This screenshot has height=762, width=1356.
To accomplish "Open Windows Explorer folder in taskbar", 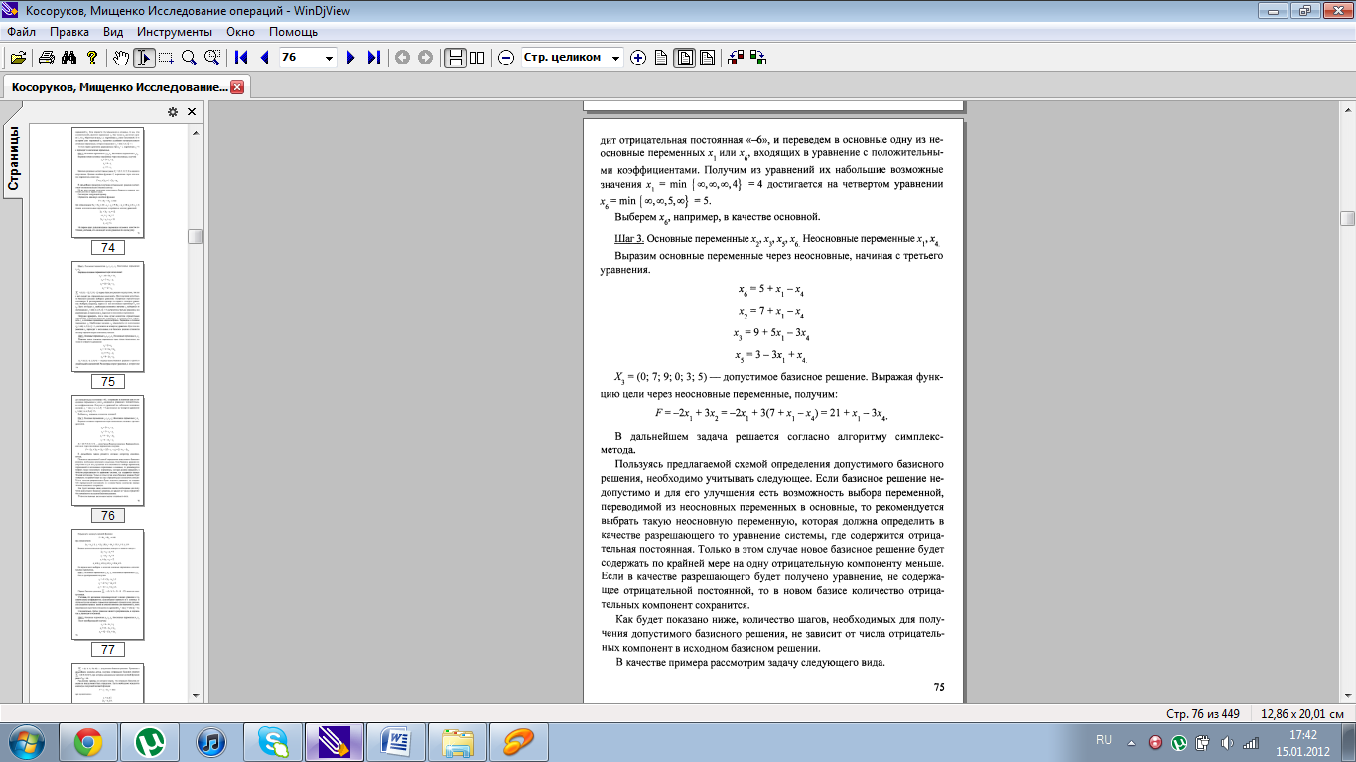I will pyautogui.click(x=457, y=741).
